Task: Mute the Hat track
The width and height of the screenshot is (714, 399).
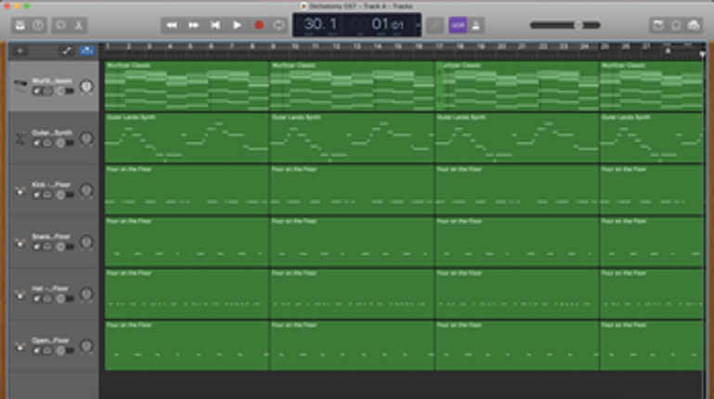Action: coord(36,299)
